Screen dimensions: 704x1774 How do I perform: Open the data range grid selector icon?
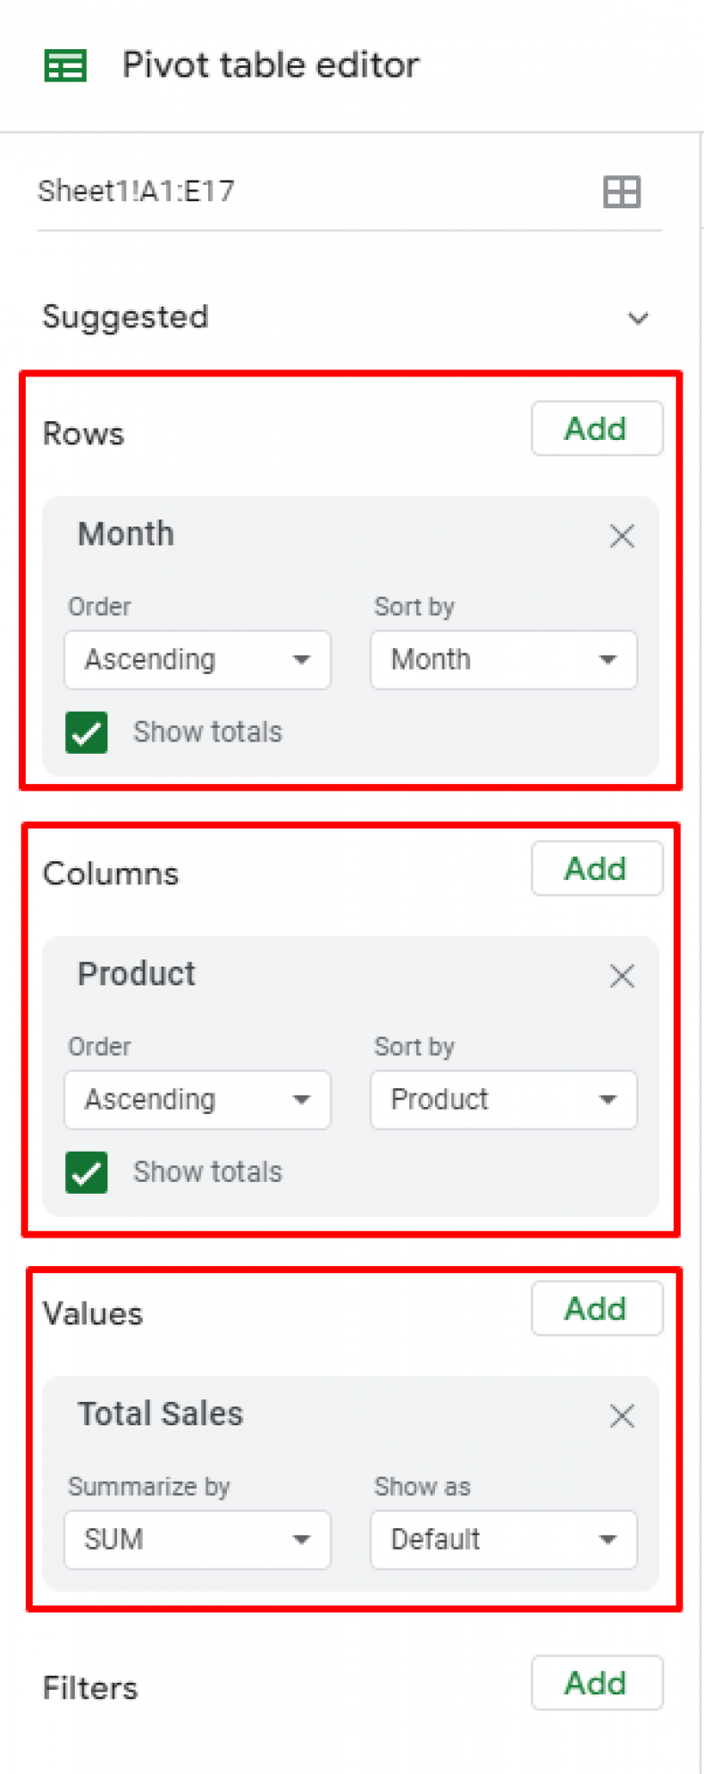(x=622, y=190)
